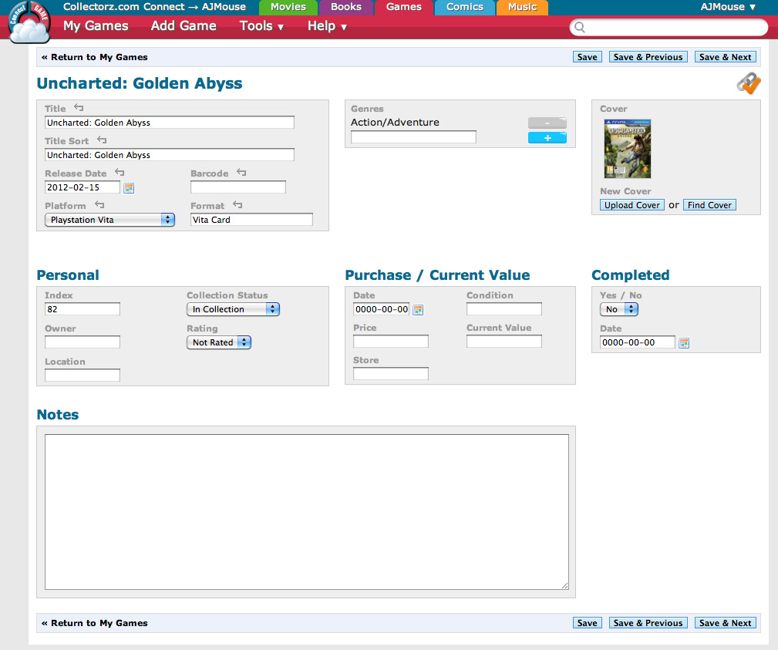Click the revert arrow next to Release Date

click(120, 172)
